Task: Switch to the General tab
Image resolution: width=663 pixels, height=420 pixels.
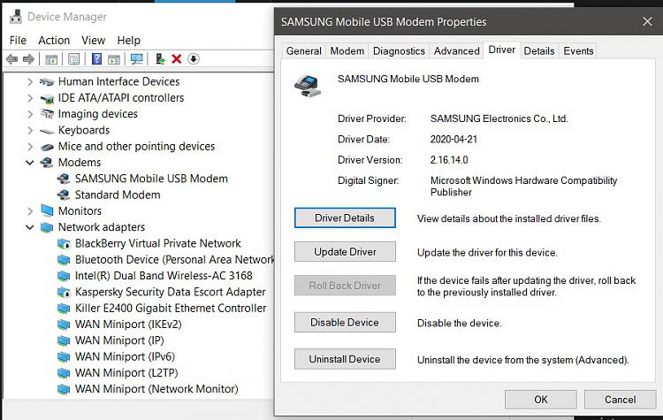Action: coord(303,50)
